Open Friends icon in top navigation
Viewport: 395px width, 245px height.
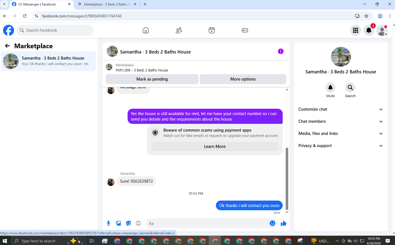pyautogui.click(x=179, y=30)
